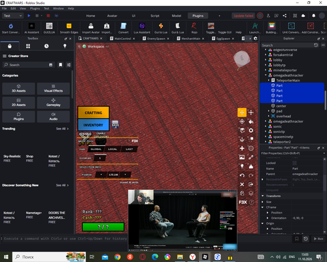327x262 pixels.
Task: Select the F3X Texture image tool
Action: pos(242,157)
